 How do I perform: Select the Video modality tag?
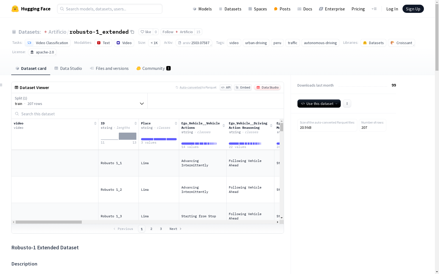coord(124,43)
